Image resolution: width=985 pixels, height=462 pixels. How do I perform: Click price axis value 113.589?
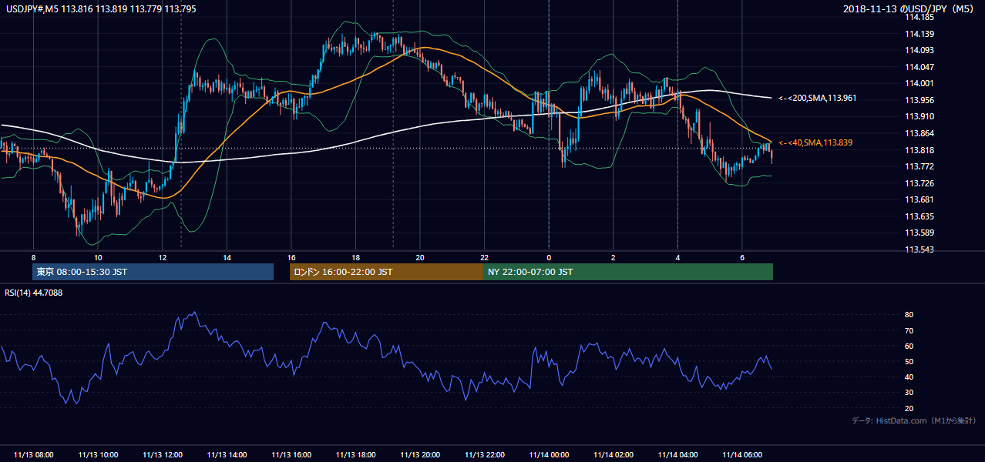coord(919,233)
